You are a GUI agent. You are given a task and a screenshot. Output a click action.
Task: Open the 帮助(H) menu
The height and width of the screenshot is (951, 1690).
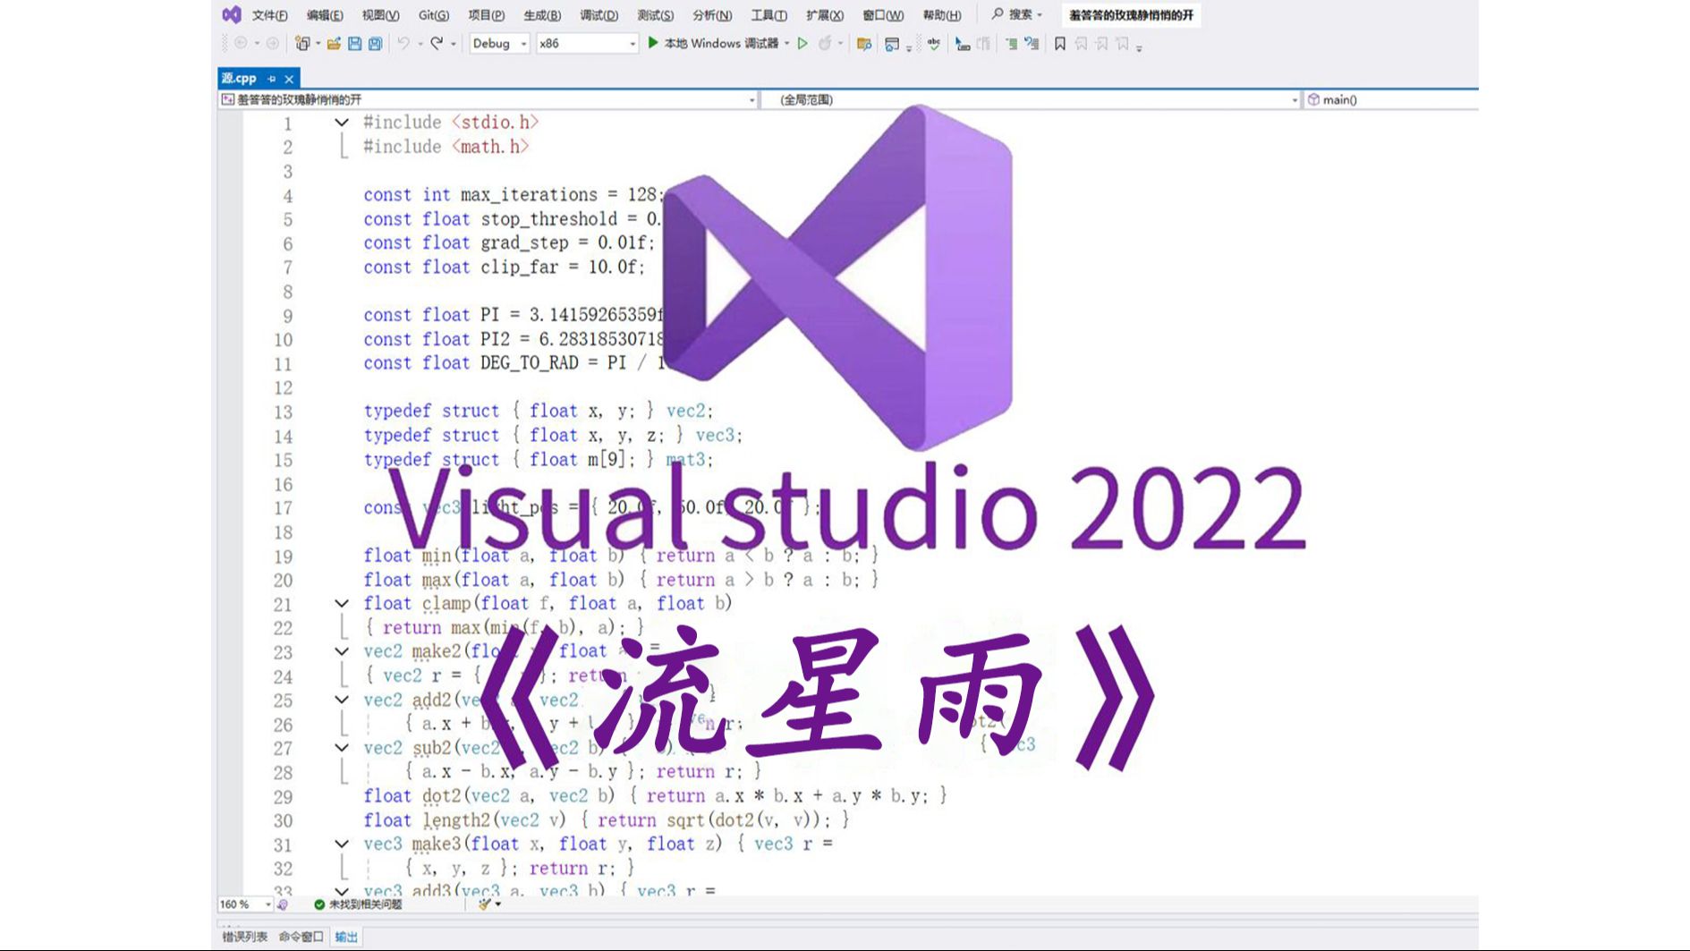[942, 15]
